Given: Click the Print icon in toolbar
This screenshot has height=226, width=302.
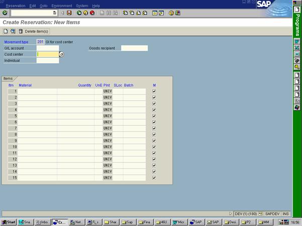Looking at the screenshot, I should click(102, 13).
